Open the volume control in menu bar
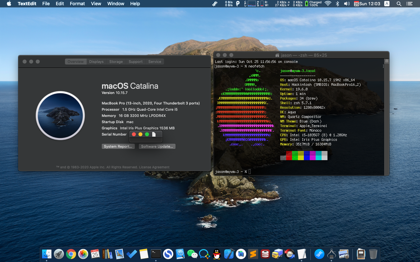 (346, 4)
